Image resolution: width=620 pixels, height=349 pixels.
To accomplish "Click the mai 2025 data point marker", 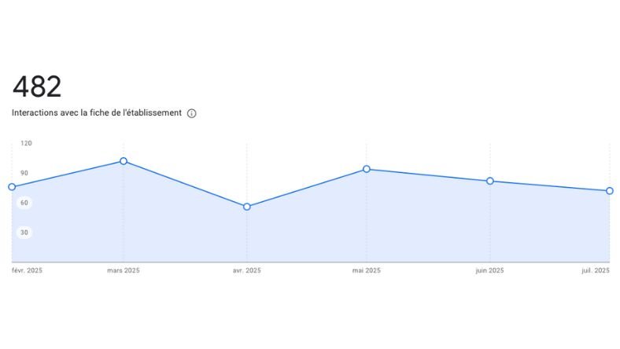I will click(x=367, y=169).
